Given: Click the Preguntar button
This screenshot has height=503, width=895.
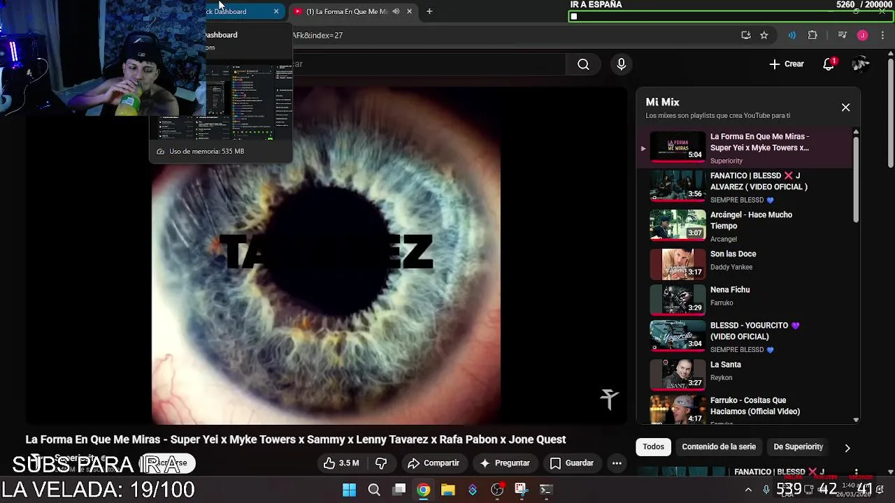Looking at the screenshot, I should point(504,463).
